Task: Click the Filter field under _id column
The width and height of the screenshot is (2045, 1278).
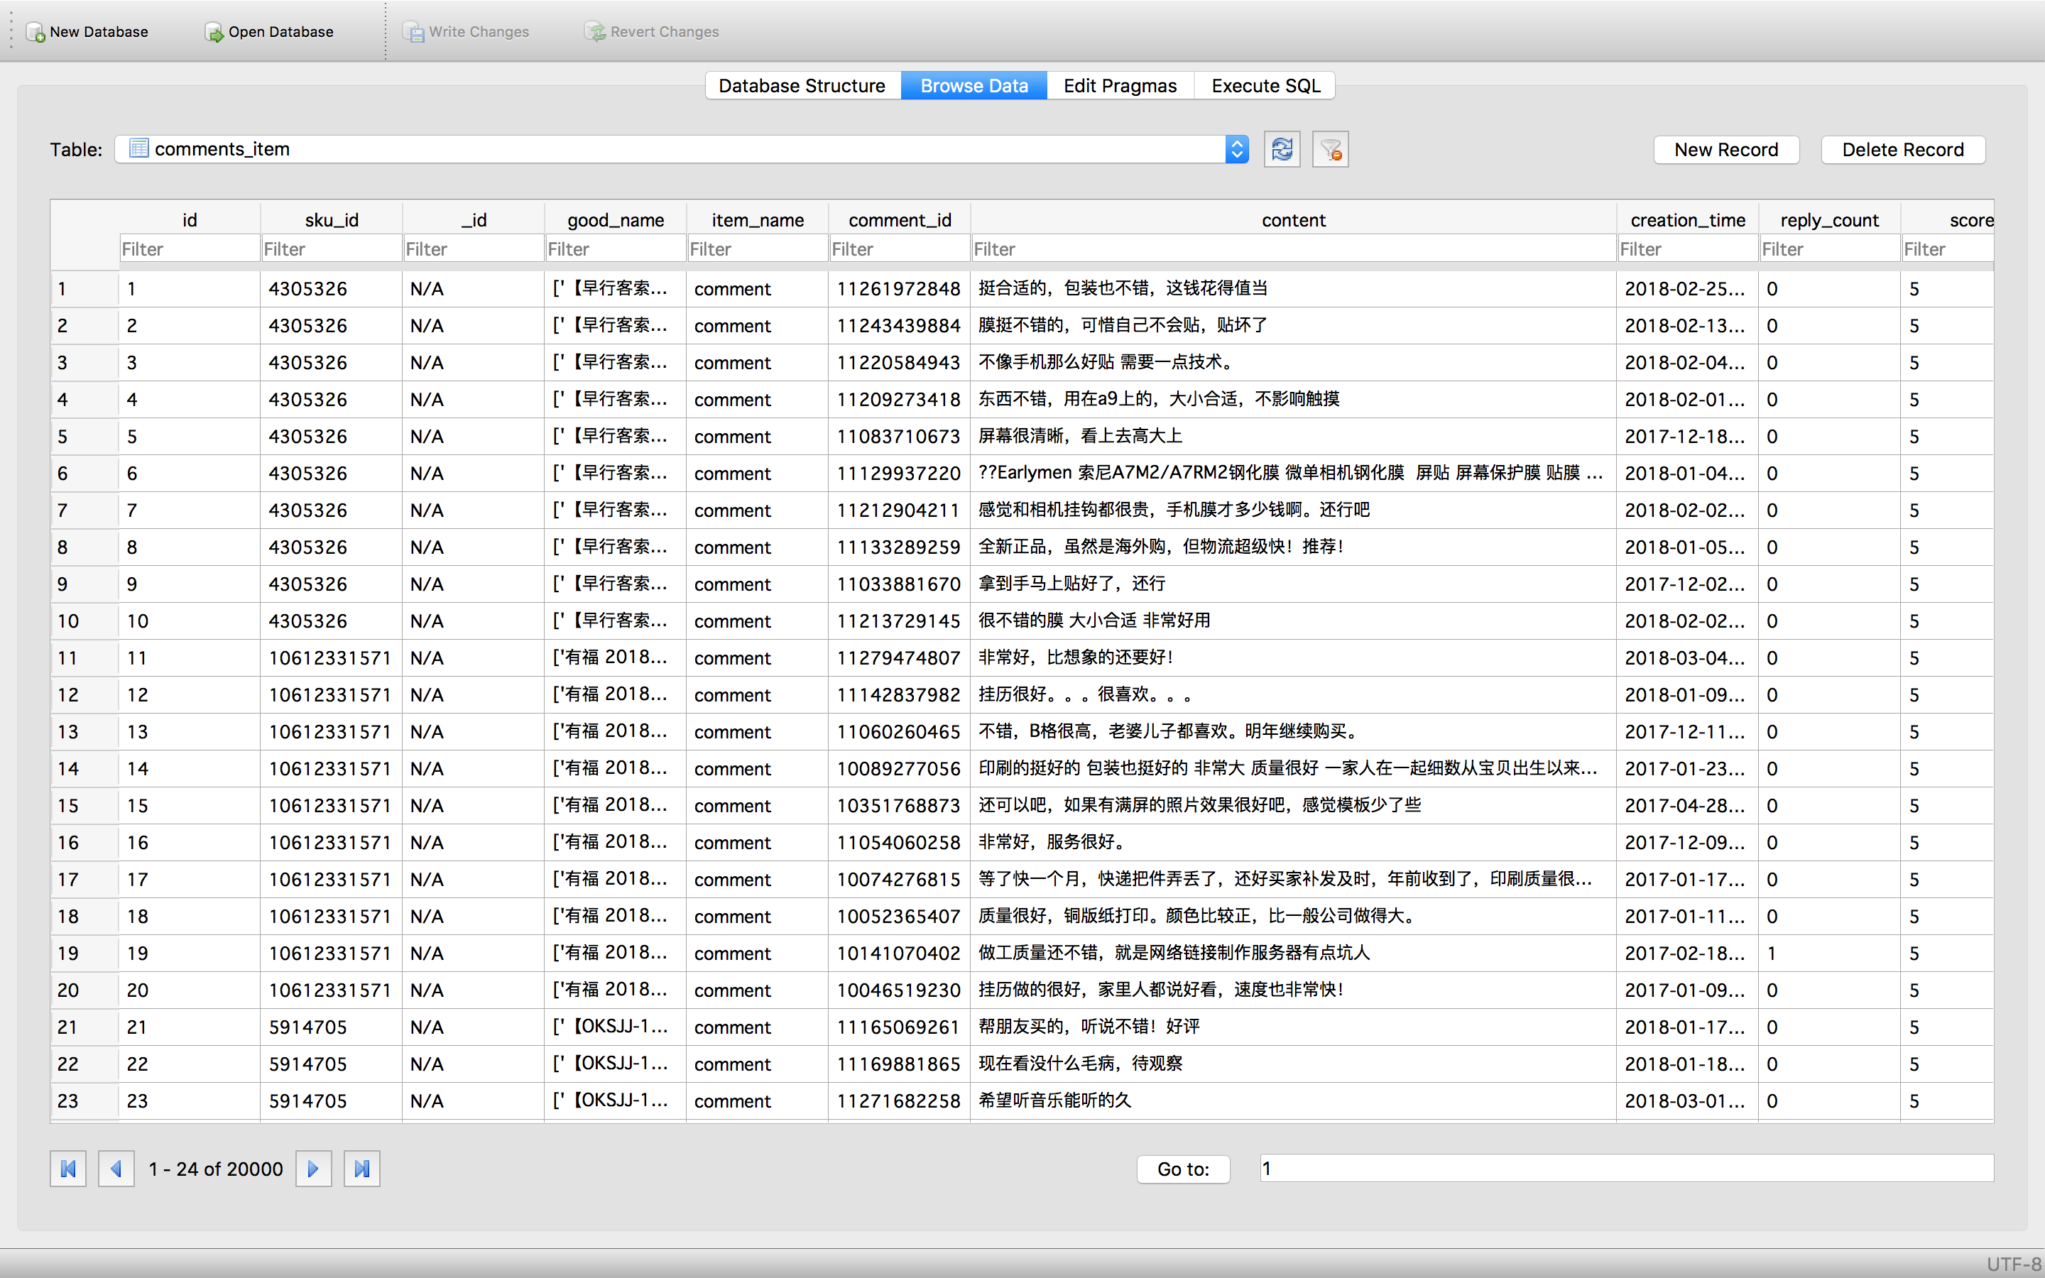Action: (x=473, y=249)
